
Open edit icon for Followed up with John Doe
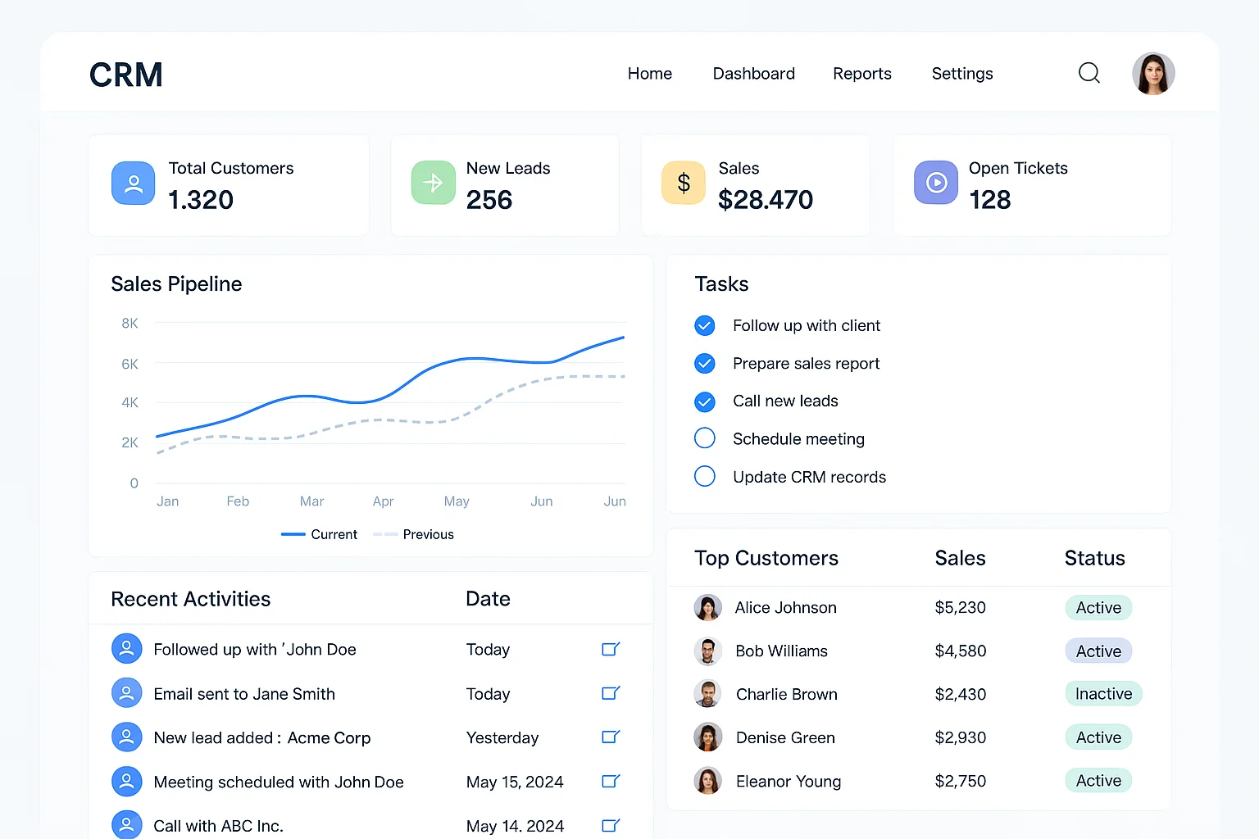click(611, 649)
